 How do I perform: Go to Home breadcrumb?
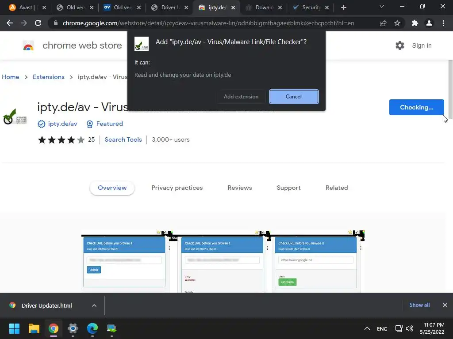coord(11,77)
